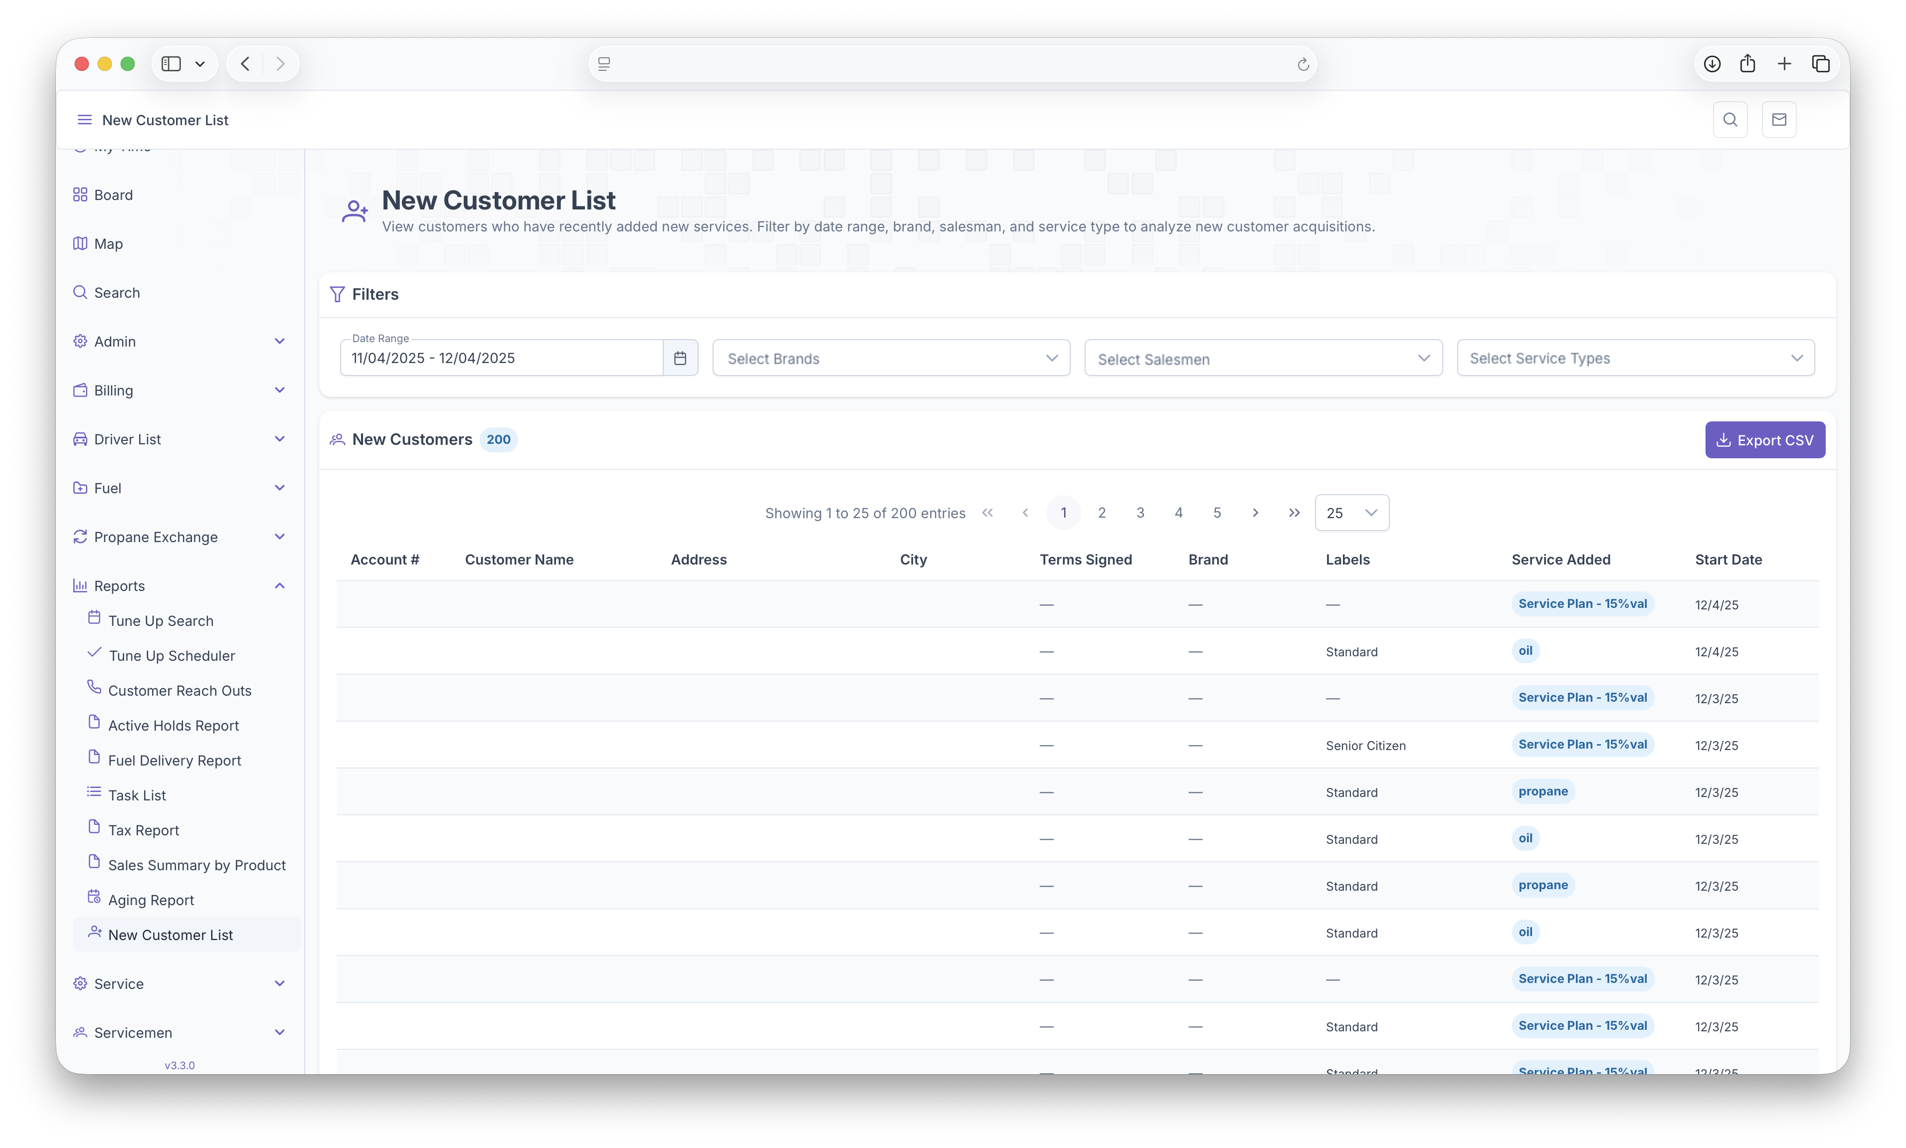Viewport: 1906px width, 1148px height.
Task: Click the hamburger menu icon
Action: [84, 120]
